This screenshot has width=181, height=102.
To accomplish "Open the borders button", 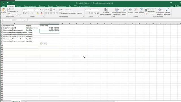I will [x=33, y=13].
